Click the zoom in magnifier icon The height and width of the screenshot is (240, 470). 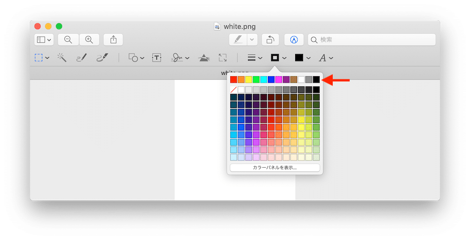pos(89,40)
